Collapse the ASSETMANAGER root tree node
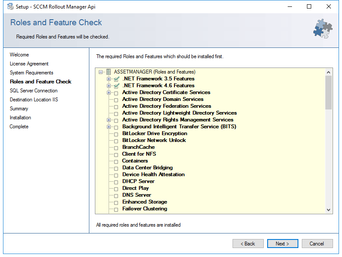Image resolution: width=342 pixels, height=257 pixels. 100,72
